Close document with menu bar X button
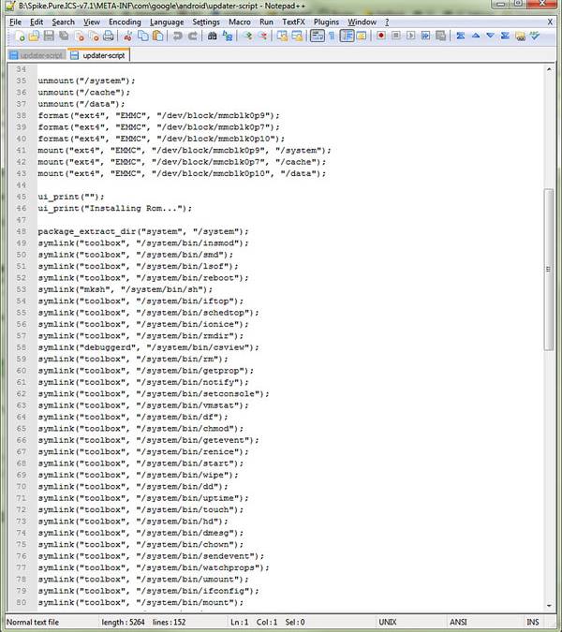Viewport: 562px width, 632px height. pos(550,22)
